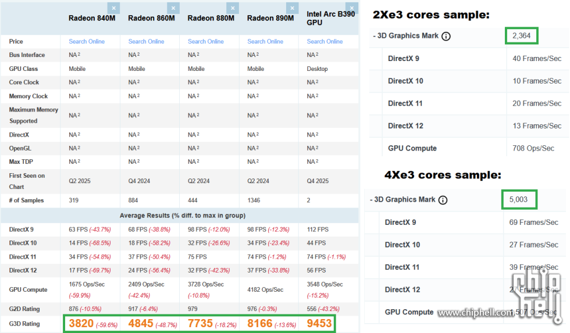Image resolution: width=570 pixels, height=333 pixels.
Task: Collapse 3D Graphics Mark section in 2Xe3 sample
Action: pos(405,36)
